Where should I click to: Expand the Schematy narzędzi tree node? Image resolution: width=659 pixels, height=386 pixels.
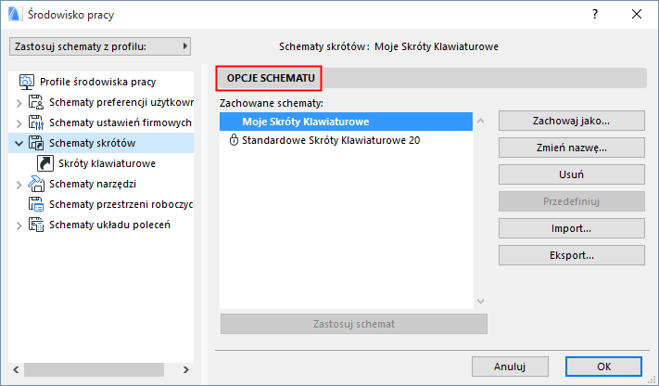tap(19, 184)
